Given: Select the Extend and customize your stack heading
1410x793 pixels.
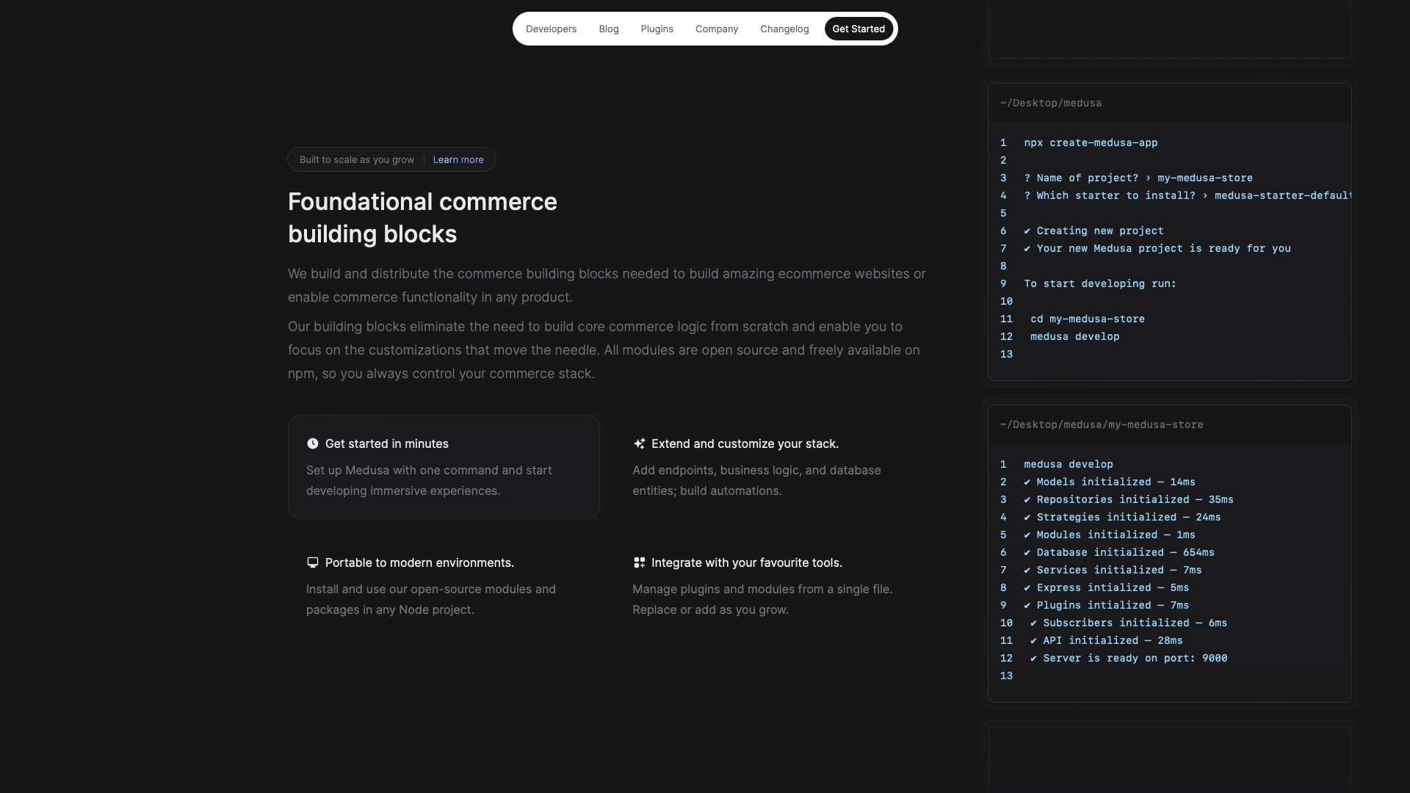Looking at the screenshot, I should (x=745, y=443).
